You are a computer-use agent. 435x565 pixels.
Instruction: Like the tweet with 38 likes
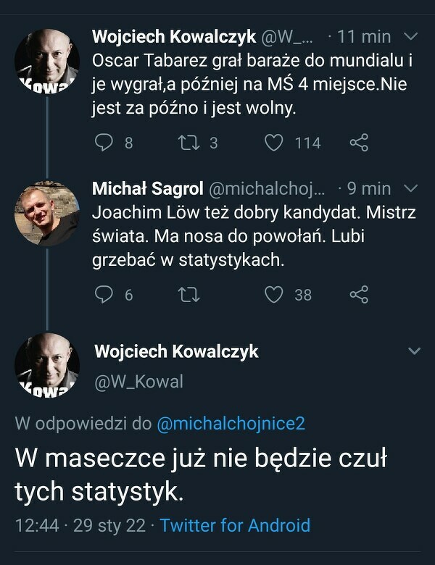[274, 294]
